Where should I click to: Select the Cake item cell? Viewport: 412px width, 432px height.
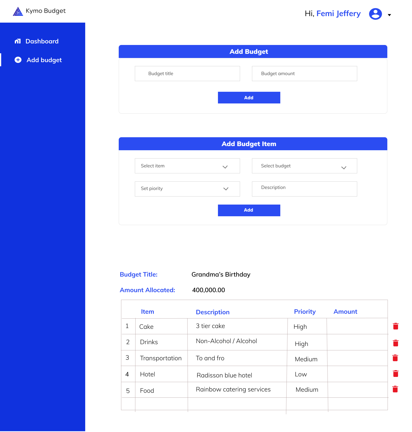point(161,326)
